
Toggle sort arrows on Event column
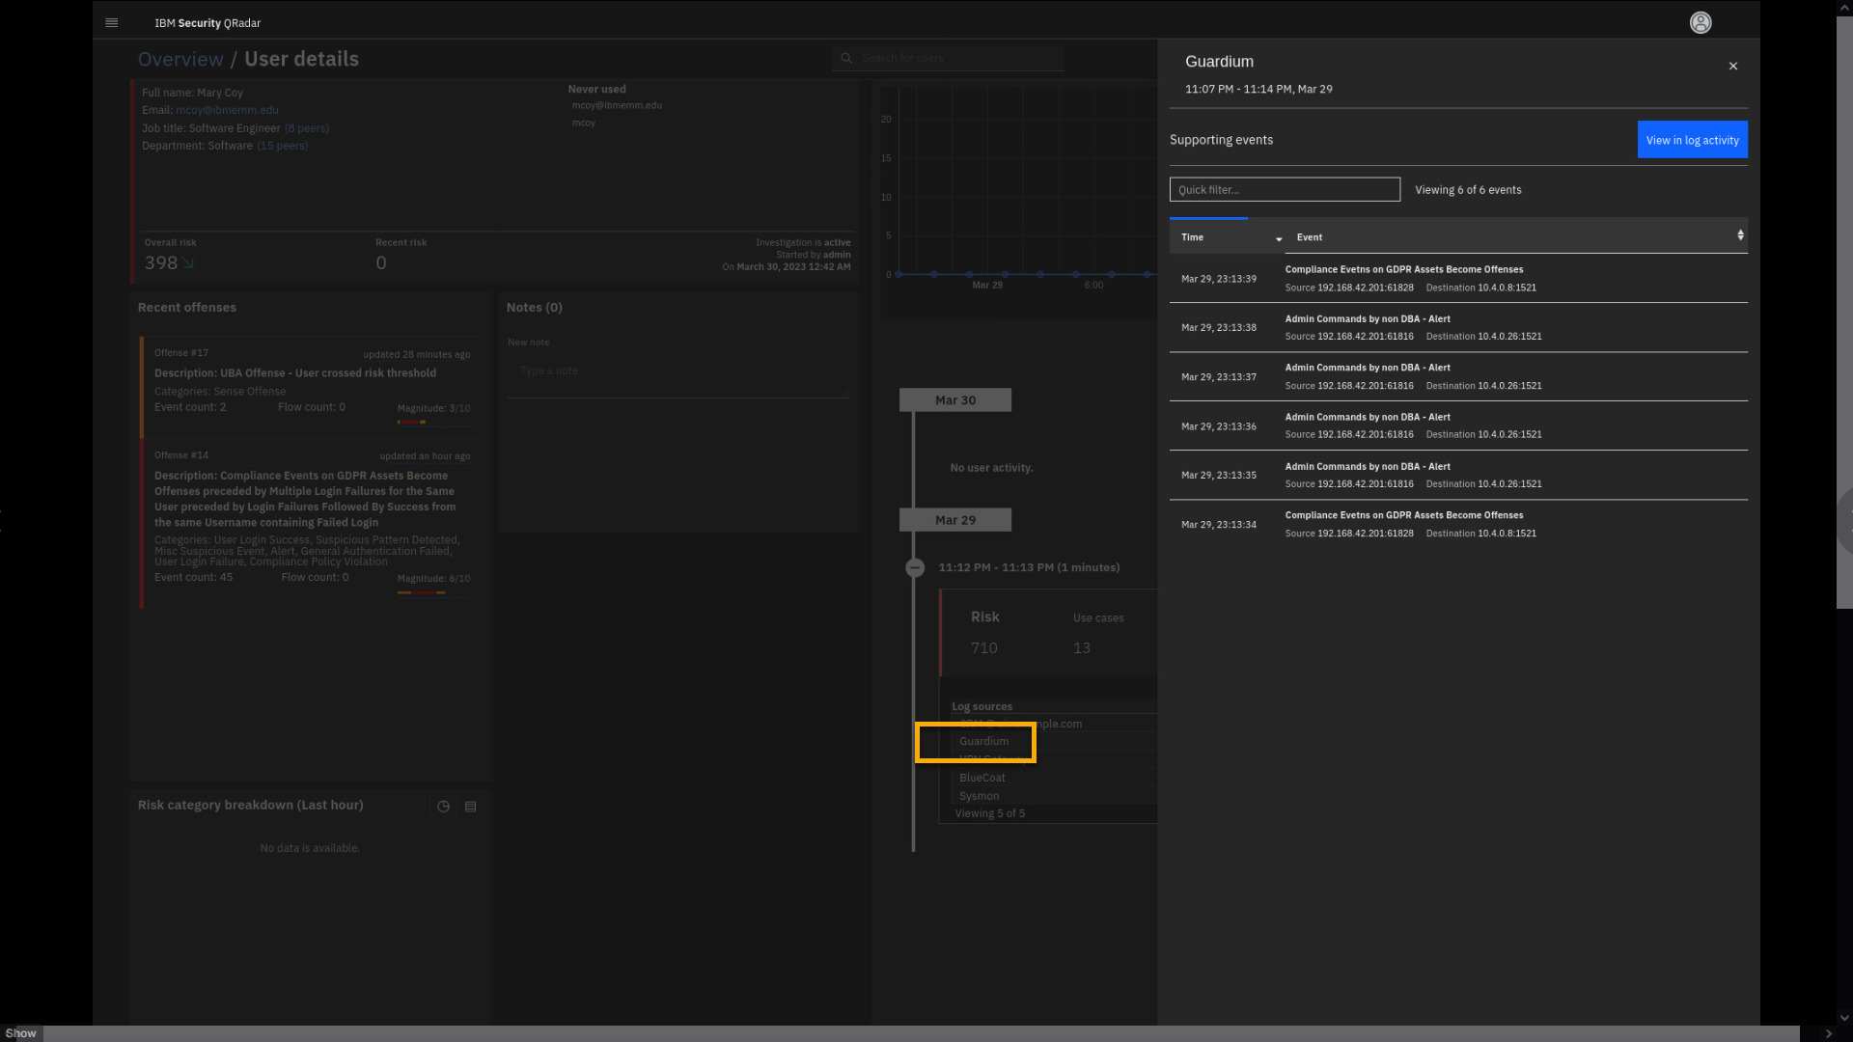1740,235
